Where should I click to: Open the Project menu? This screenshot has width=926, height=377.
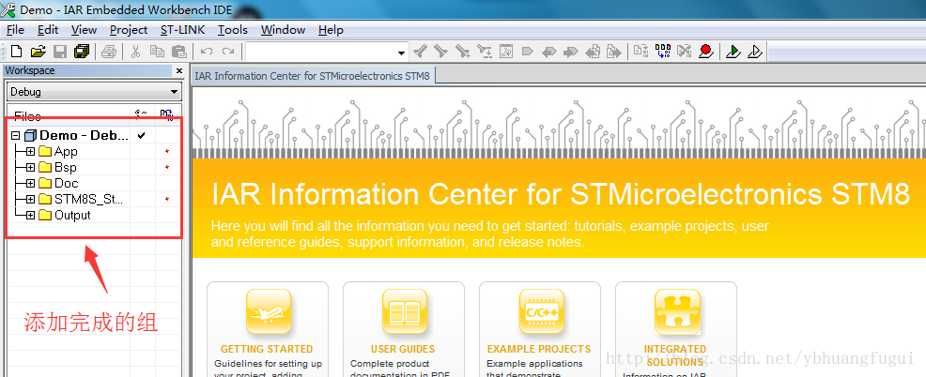pyautogui.click(x=129, y=29)
